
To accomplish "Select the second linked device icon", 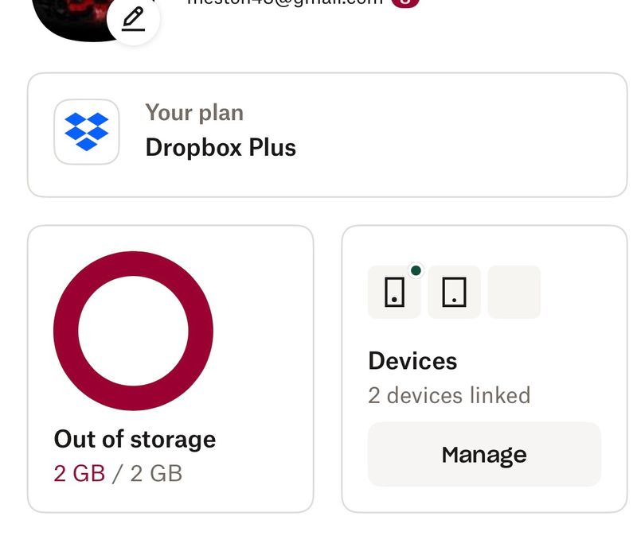I will pyautogui.click(x=454, y=292).
